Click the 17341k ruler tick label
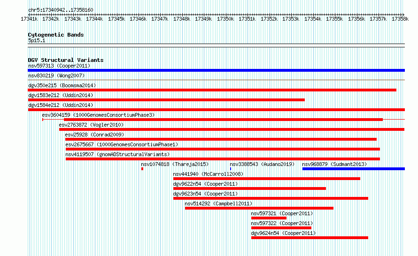Image resolution: width=418 pixels, height=256 pixels. [x=29, y=19]
